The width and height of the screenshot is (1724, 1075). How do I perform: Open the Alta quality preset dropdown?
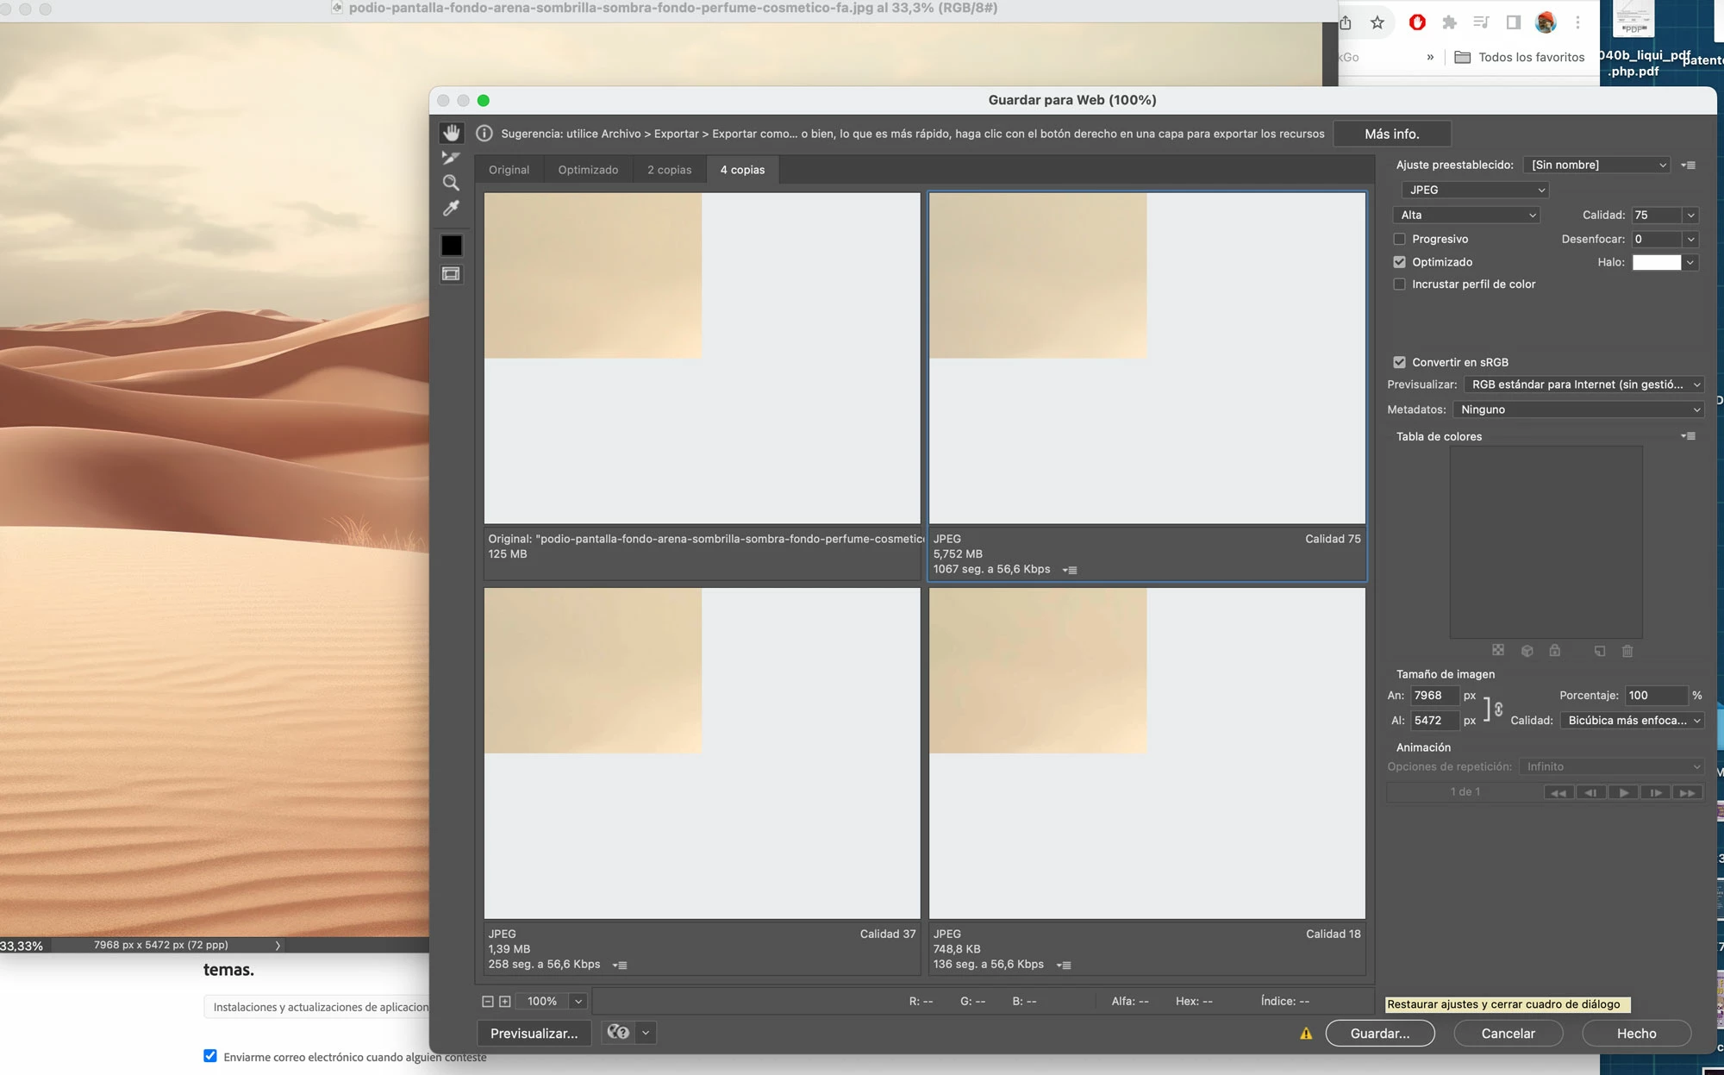pos(1467,215)
